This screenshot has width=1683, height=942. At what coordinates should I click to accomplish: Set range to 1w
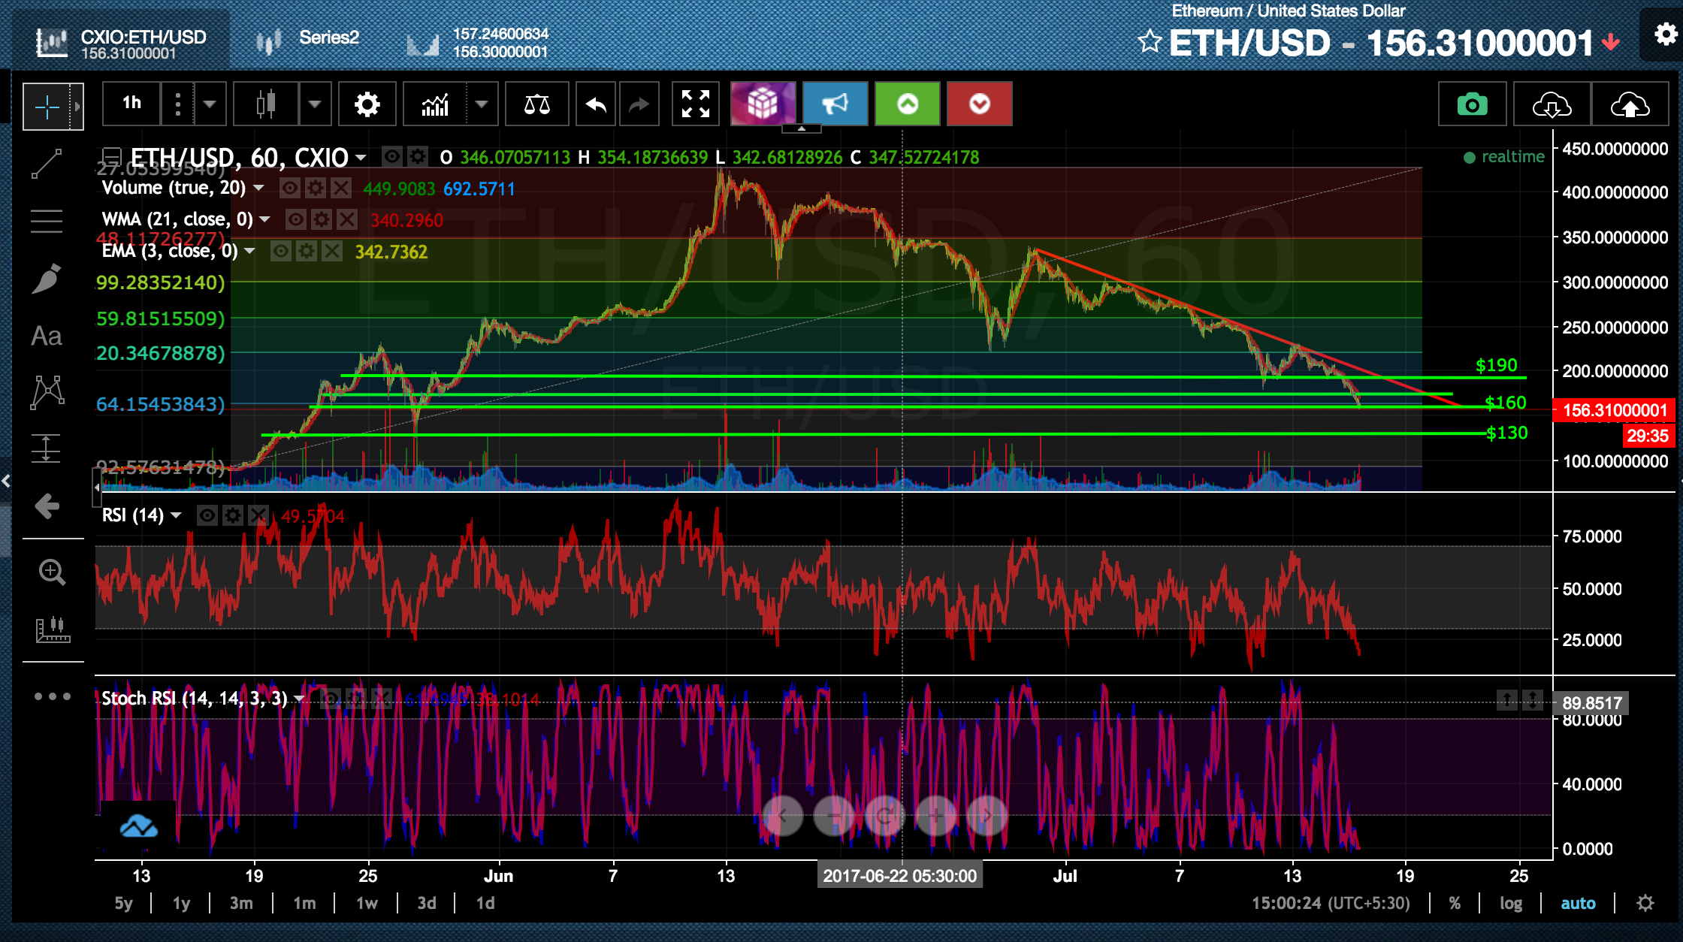pos(367,903)
